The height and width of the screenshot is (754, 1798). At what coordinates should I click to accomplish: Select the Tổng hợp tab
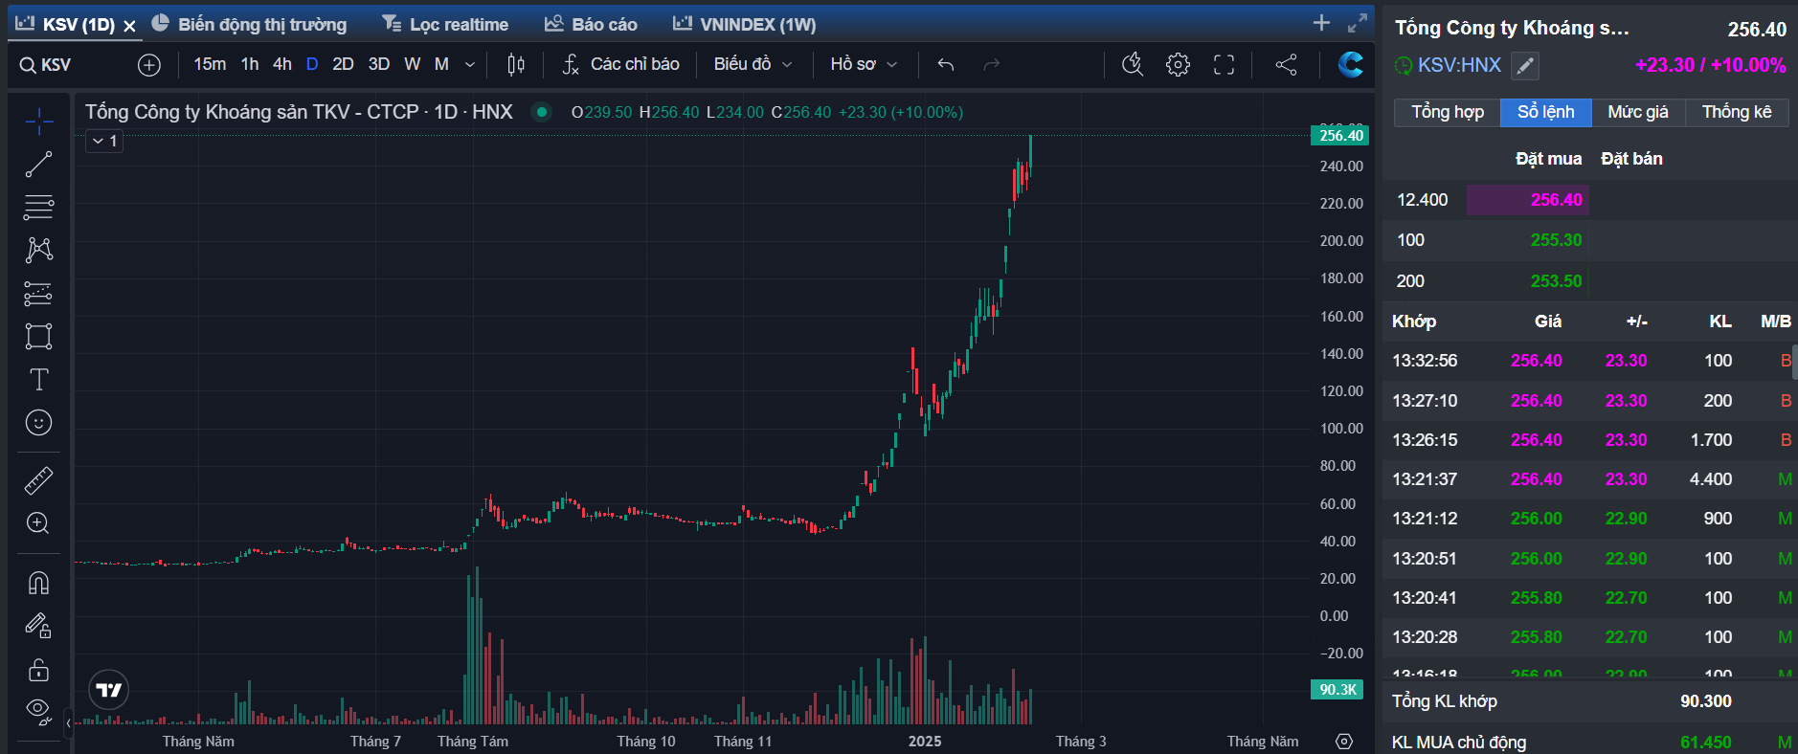tap(1448, 112)
